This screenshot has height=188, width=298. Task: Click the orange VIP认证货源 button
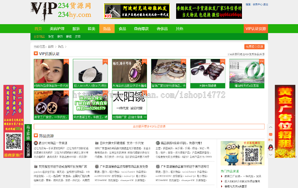(x=256, y=29)
